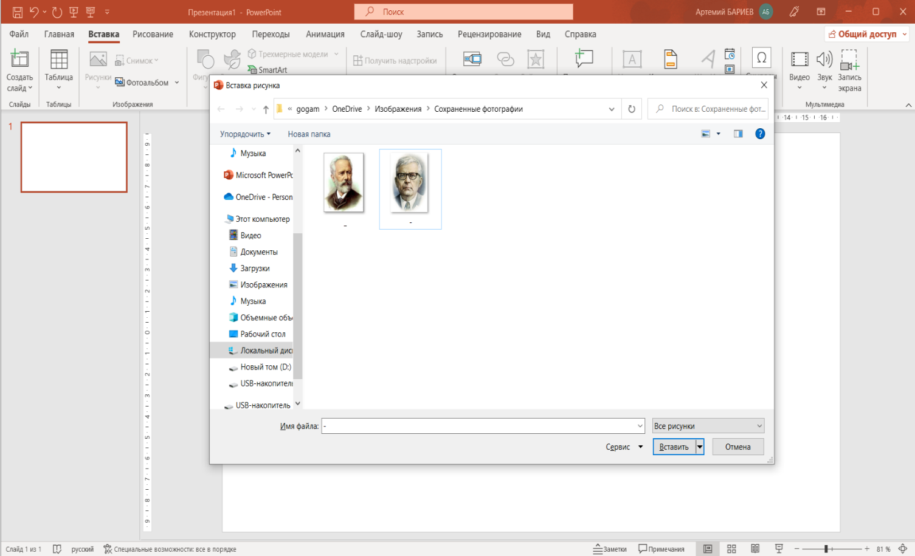Go up one folder level in dialog
This screenshot has height=556, width=915.
click(266, 109)
